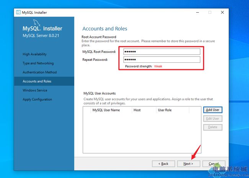
Task: Click the Add User button
Action: pyautogui.click(x=213, y=110)
